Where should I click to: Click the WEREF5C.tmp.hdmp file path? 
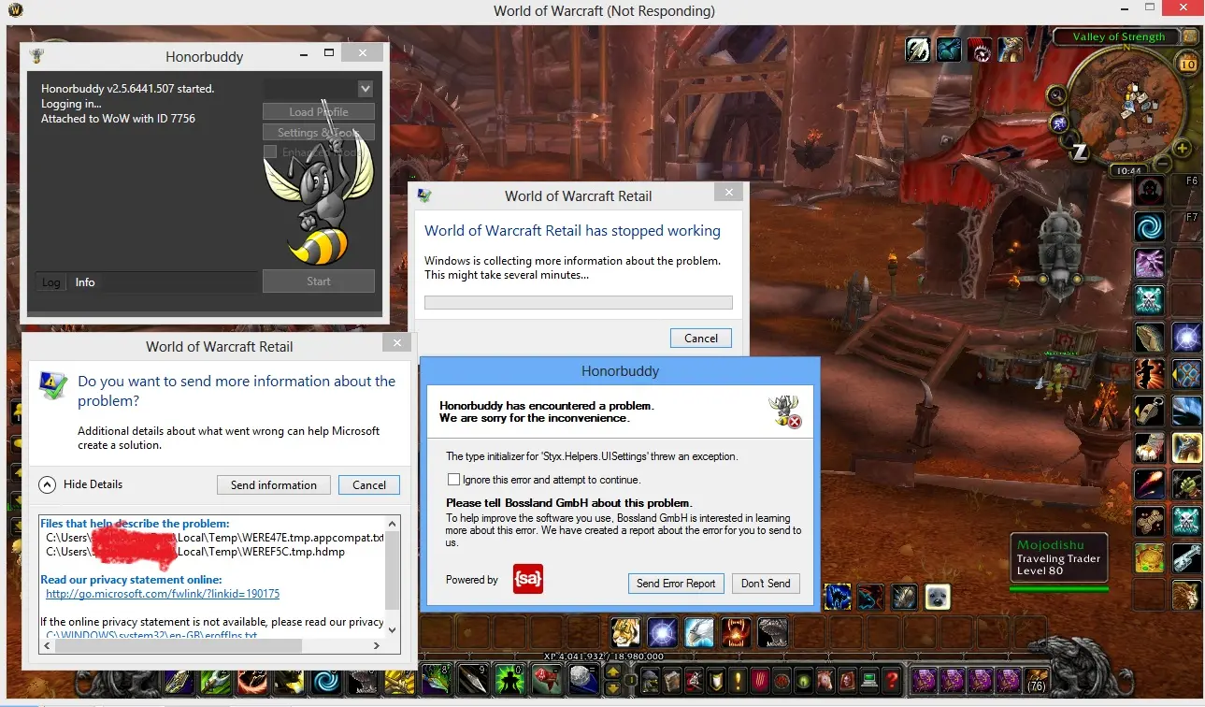point(195,552)
